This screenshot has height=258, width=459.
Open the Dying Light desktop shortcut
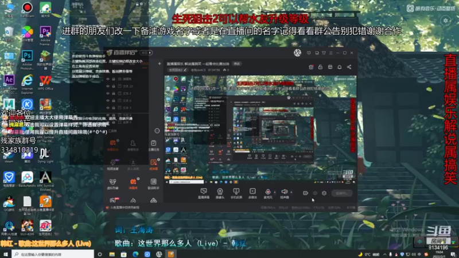pos(45,155)
